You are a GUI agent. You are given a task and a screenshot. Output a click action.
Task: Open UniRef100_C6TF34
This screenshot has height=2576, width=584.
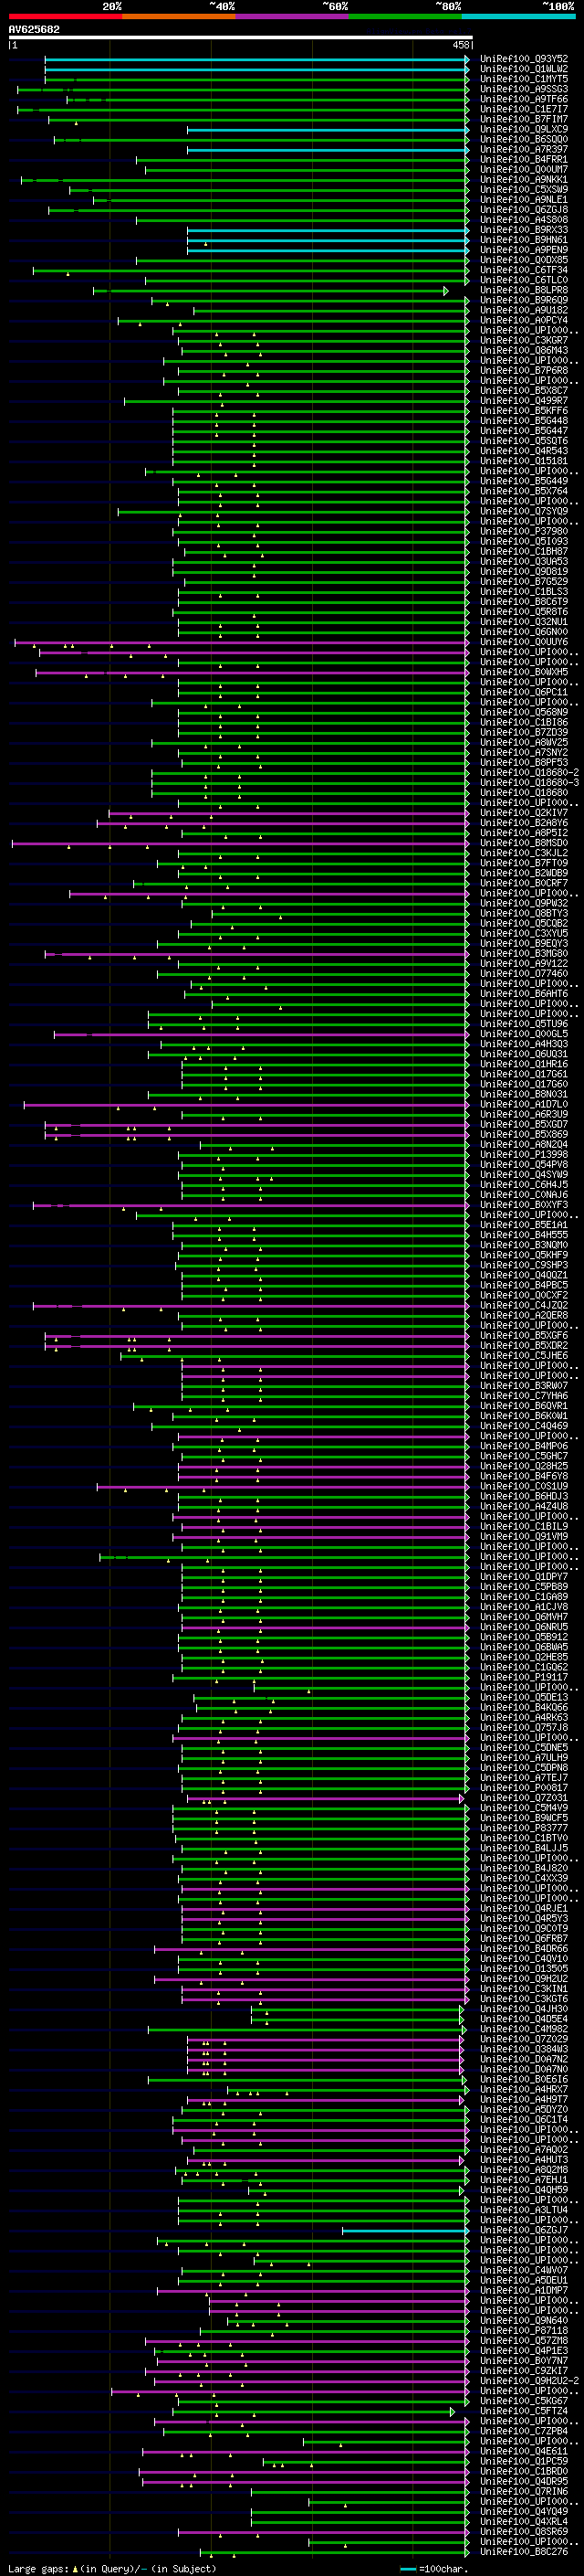(524, 270)
